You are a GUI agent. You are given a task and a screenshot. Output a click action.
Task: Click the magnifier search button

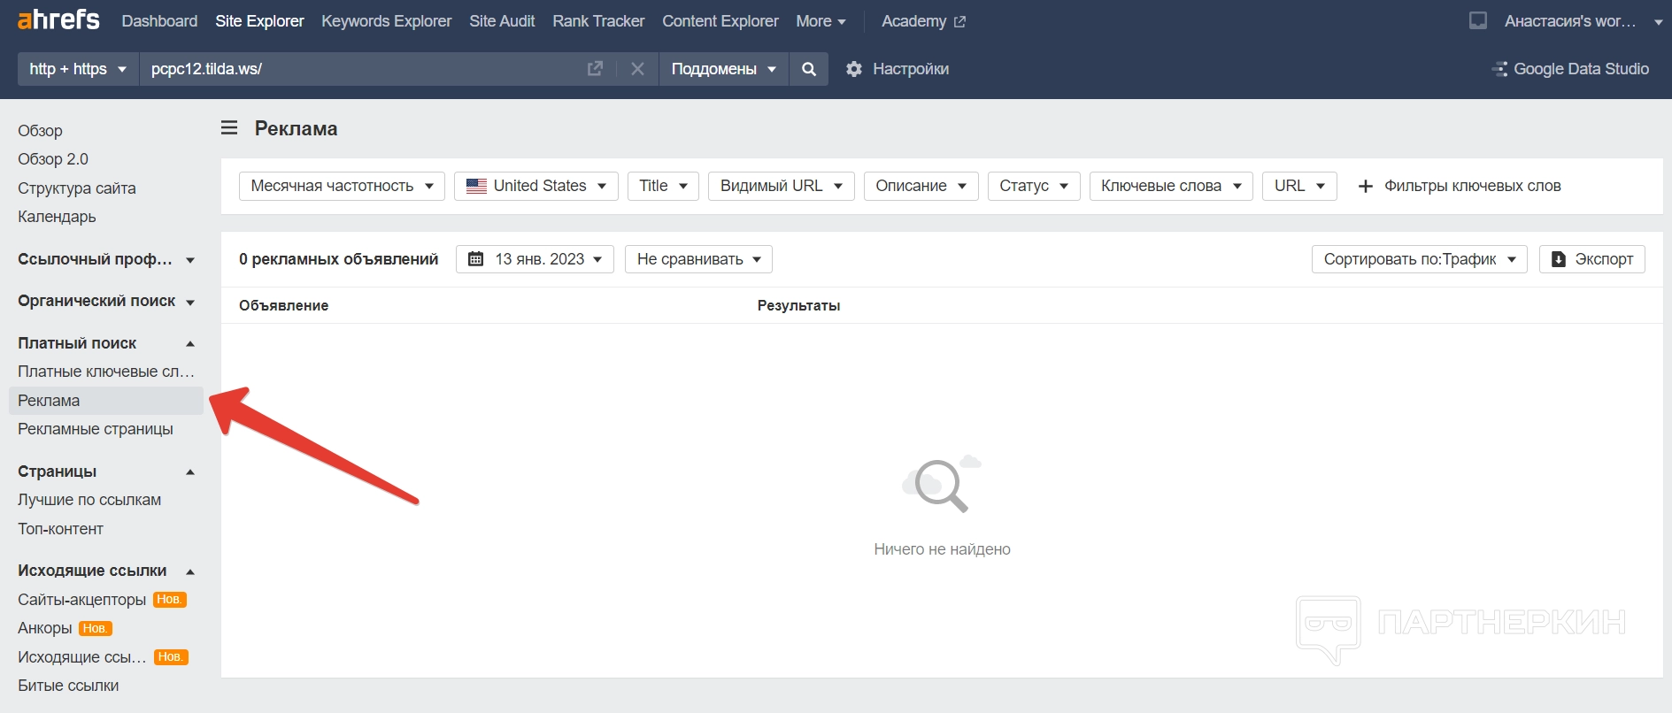(808, 69)
